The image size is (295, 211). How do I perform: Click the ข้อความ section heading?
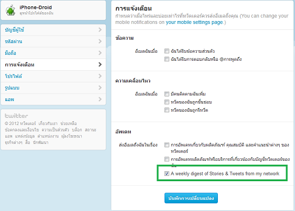point(124,38)
